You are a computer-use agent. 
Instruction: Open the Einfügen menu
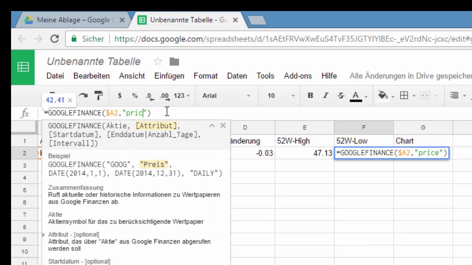pos(169,76)
